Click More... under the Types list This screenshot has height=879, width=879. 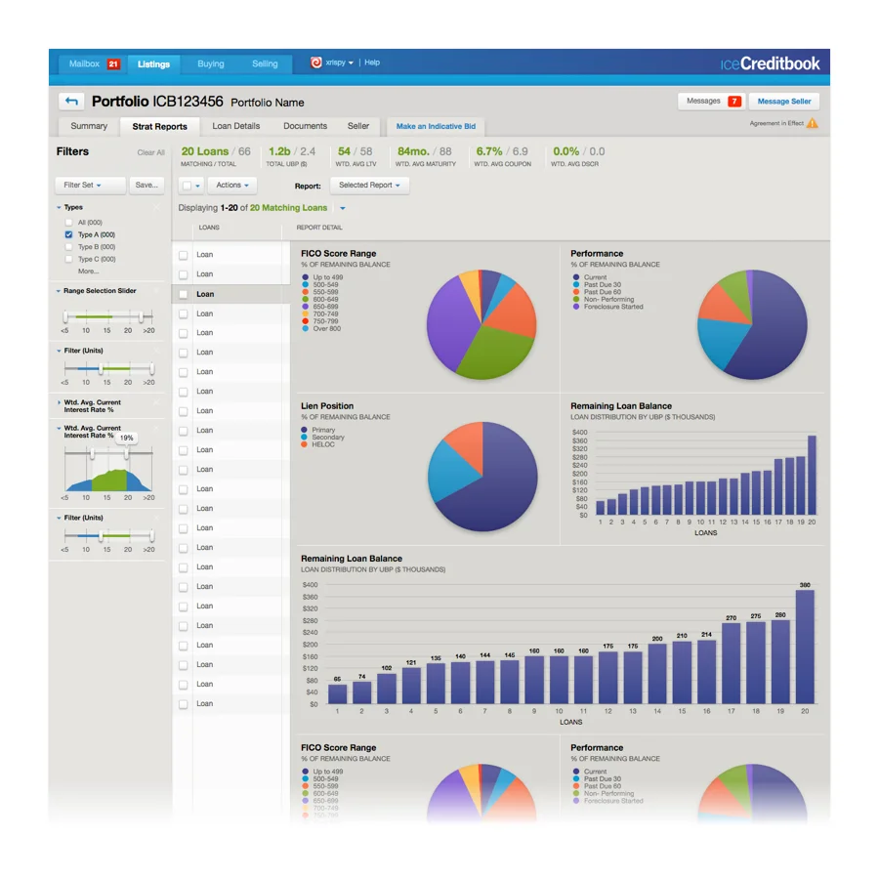[88, 272]
